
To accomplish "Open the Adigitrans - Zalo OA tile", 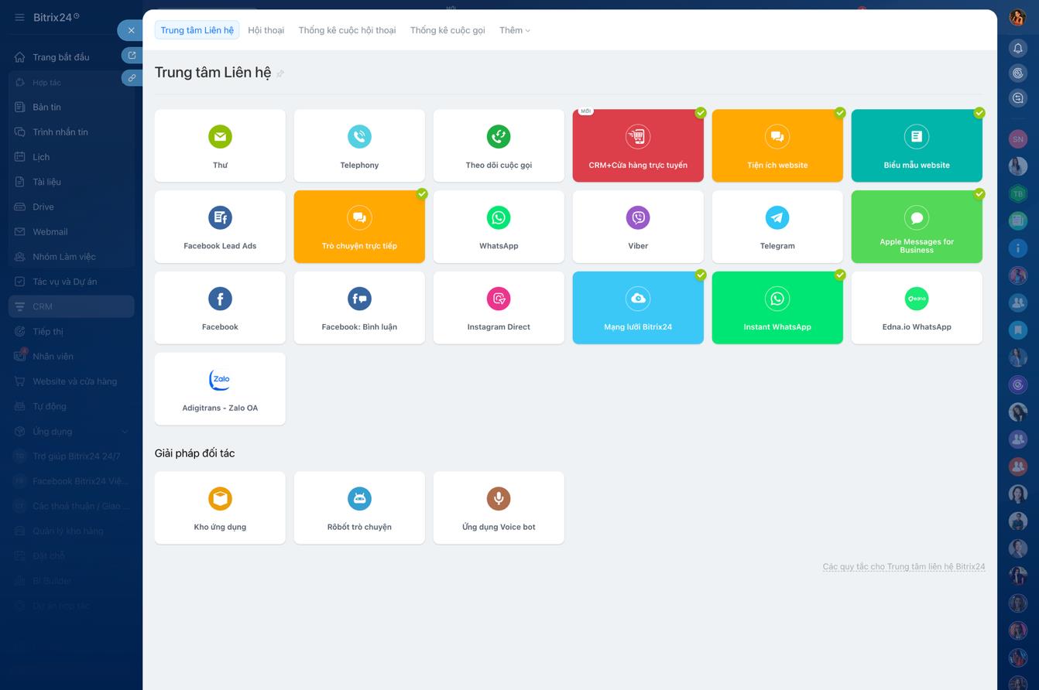I will (220, 388).
